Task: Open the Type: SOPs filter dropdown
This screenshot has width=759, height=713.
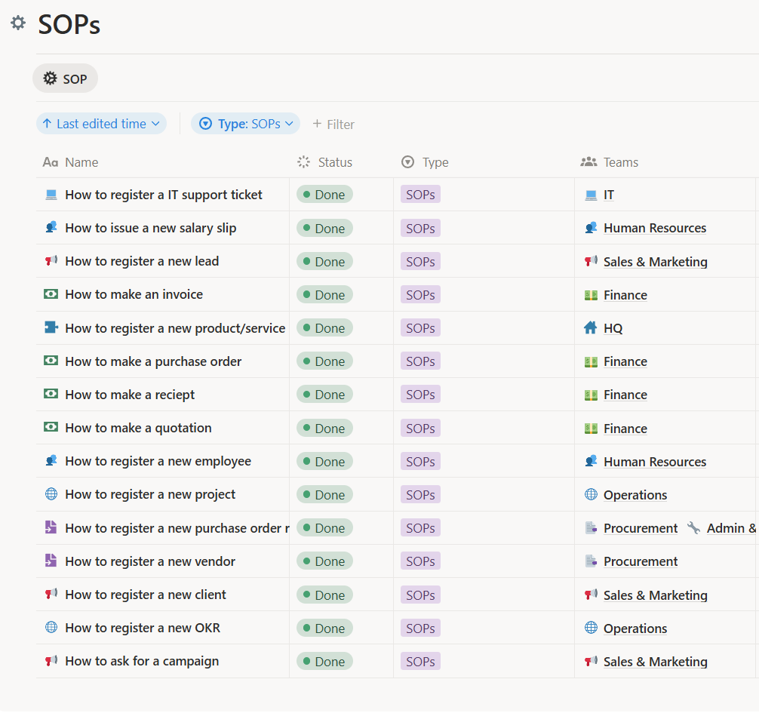Action: click(245, 124)
